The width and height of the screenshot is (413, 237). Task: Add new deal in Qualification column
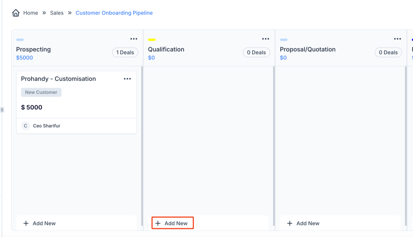172,223
